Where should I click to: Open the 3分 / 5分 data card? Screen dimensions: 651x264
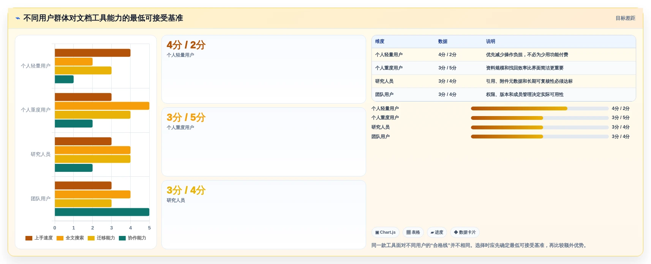(x=264, y=142)
